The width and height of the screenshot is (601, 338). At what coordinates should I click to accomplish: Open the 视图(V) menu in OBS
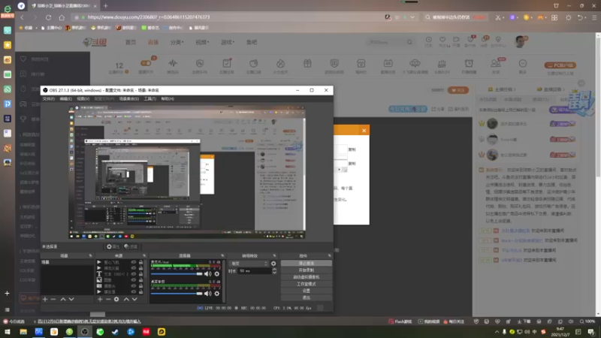(x=83, y=99)
